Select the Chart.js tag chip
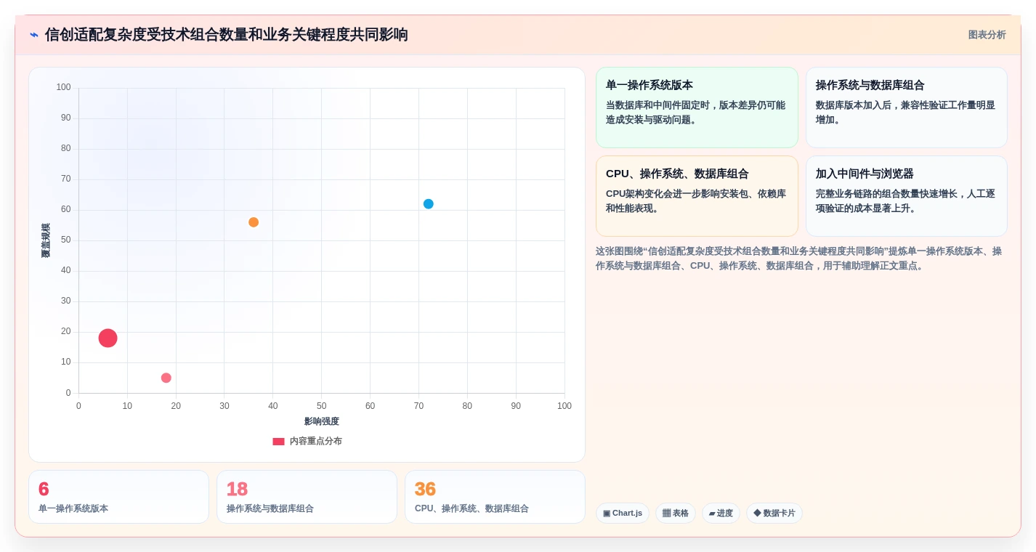Image resolution: width=1036 pixels, height=552 pixels. (623, 514)
